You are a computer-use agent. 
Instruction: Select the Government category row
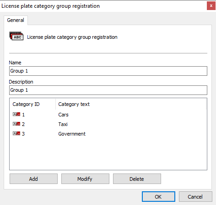point(108,134)
